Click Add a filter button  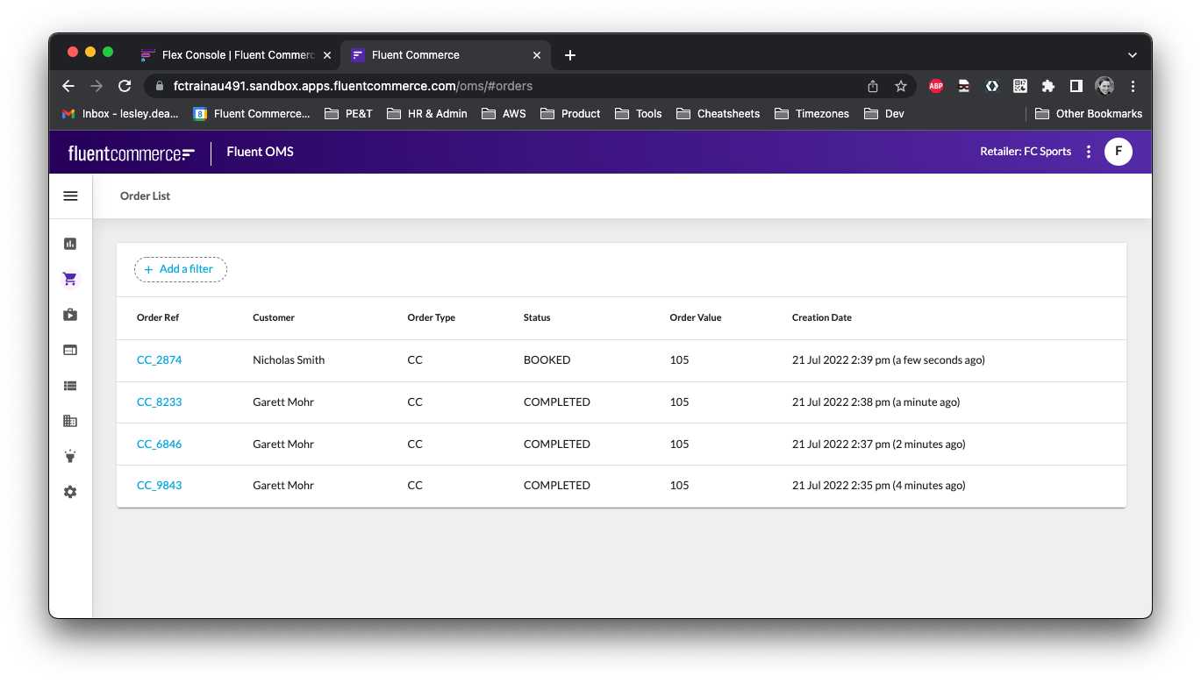(181, 269)
